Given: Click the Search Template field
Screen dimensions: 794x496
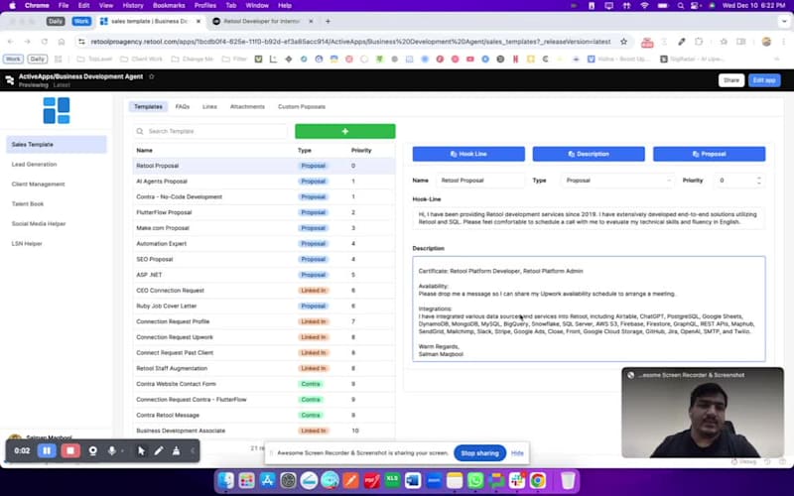Looking at the screenshot, I should (210, 131).
